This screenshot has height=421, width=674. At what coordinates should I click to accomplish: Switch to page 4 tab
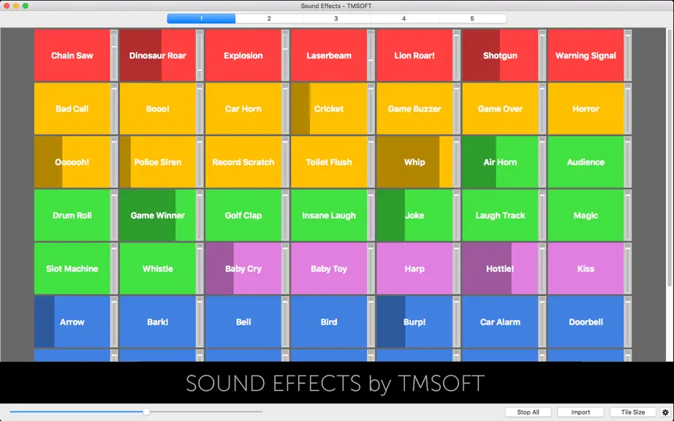(x=404, y=18)
